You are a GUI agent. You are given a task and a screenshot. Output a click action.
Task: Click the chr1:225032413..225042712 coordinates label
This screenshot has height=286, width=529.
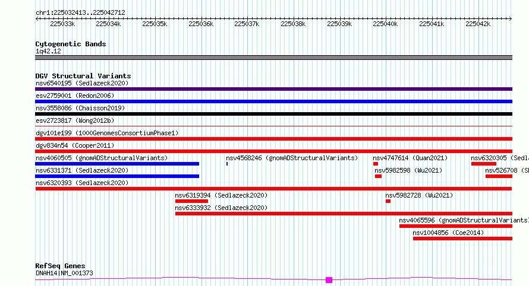click(80, 12)
